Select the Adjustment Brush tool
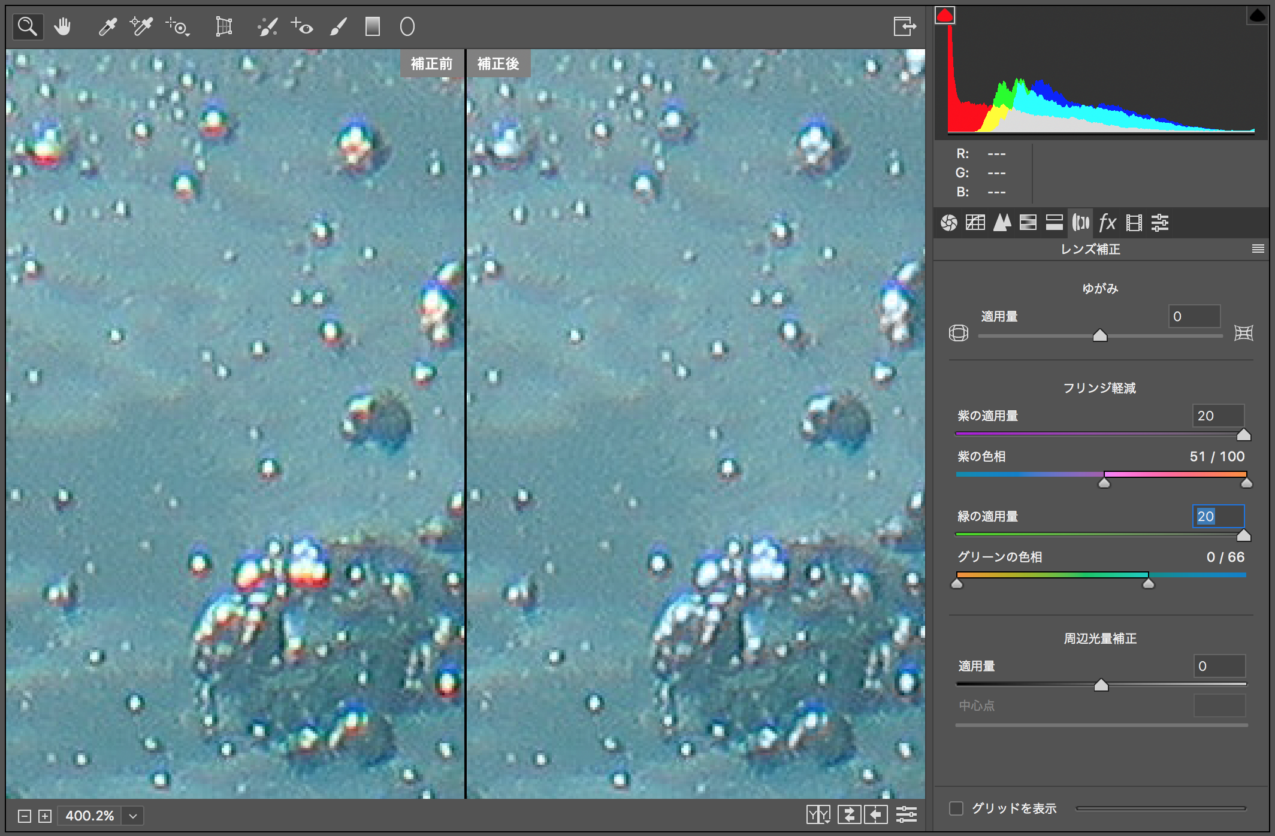 pos(339,26)
